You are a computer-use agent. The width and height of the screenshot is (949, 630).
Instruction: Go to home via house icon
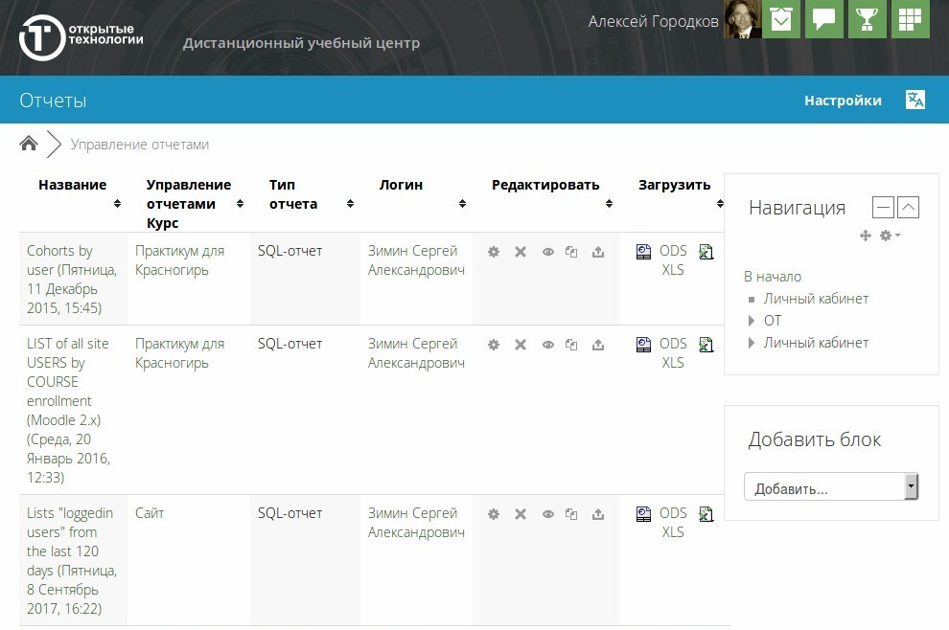[29, 144]
